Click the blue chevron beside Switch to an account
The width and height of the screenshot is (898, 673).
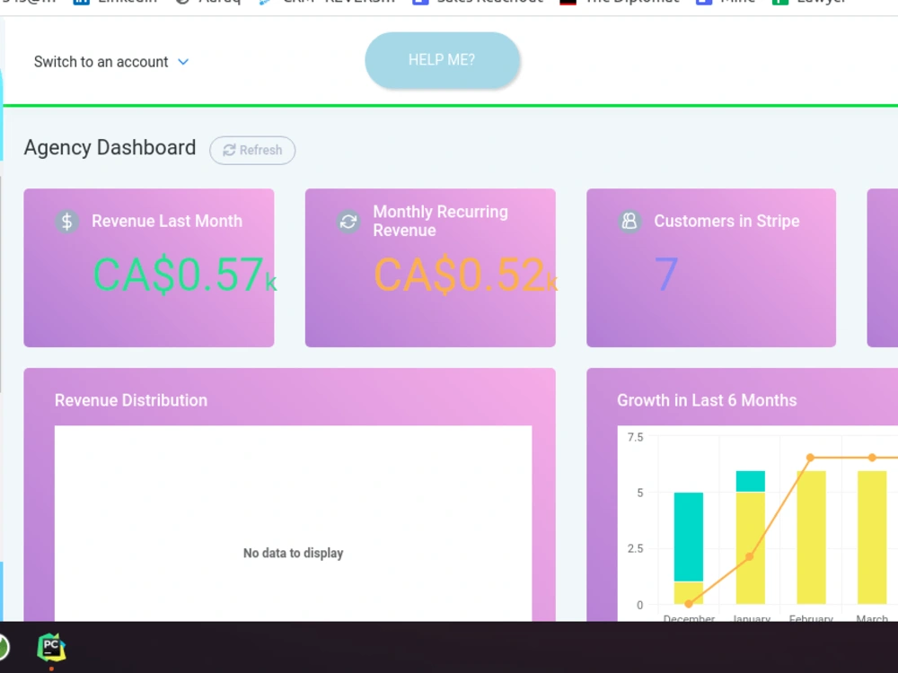pyautogui.click(x=183, y=62)
